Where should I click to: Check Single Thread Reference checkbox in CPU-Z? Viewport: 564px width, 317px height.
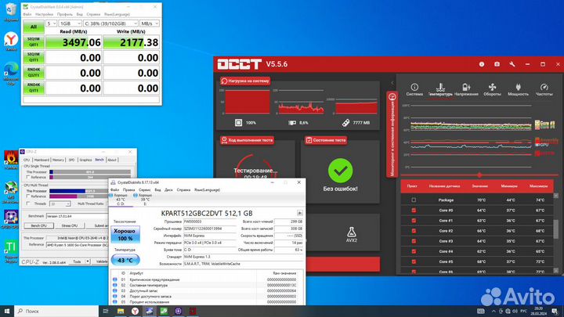click(x=28, y=177)
